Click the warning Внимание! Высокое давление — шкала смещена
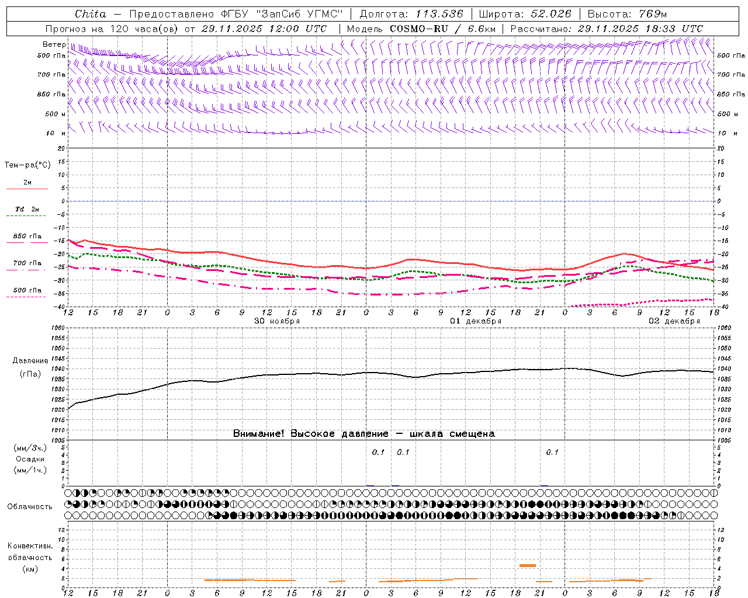The width and height of the screenshot is (748, 598). (364, 434)
